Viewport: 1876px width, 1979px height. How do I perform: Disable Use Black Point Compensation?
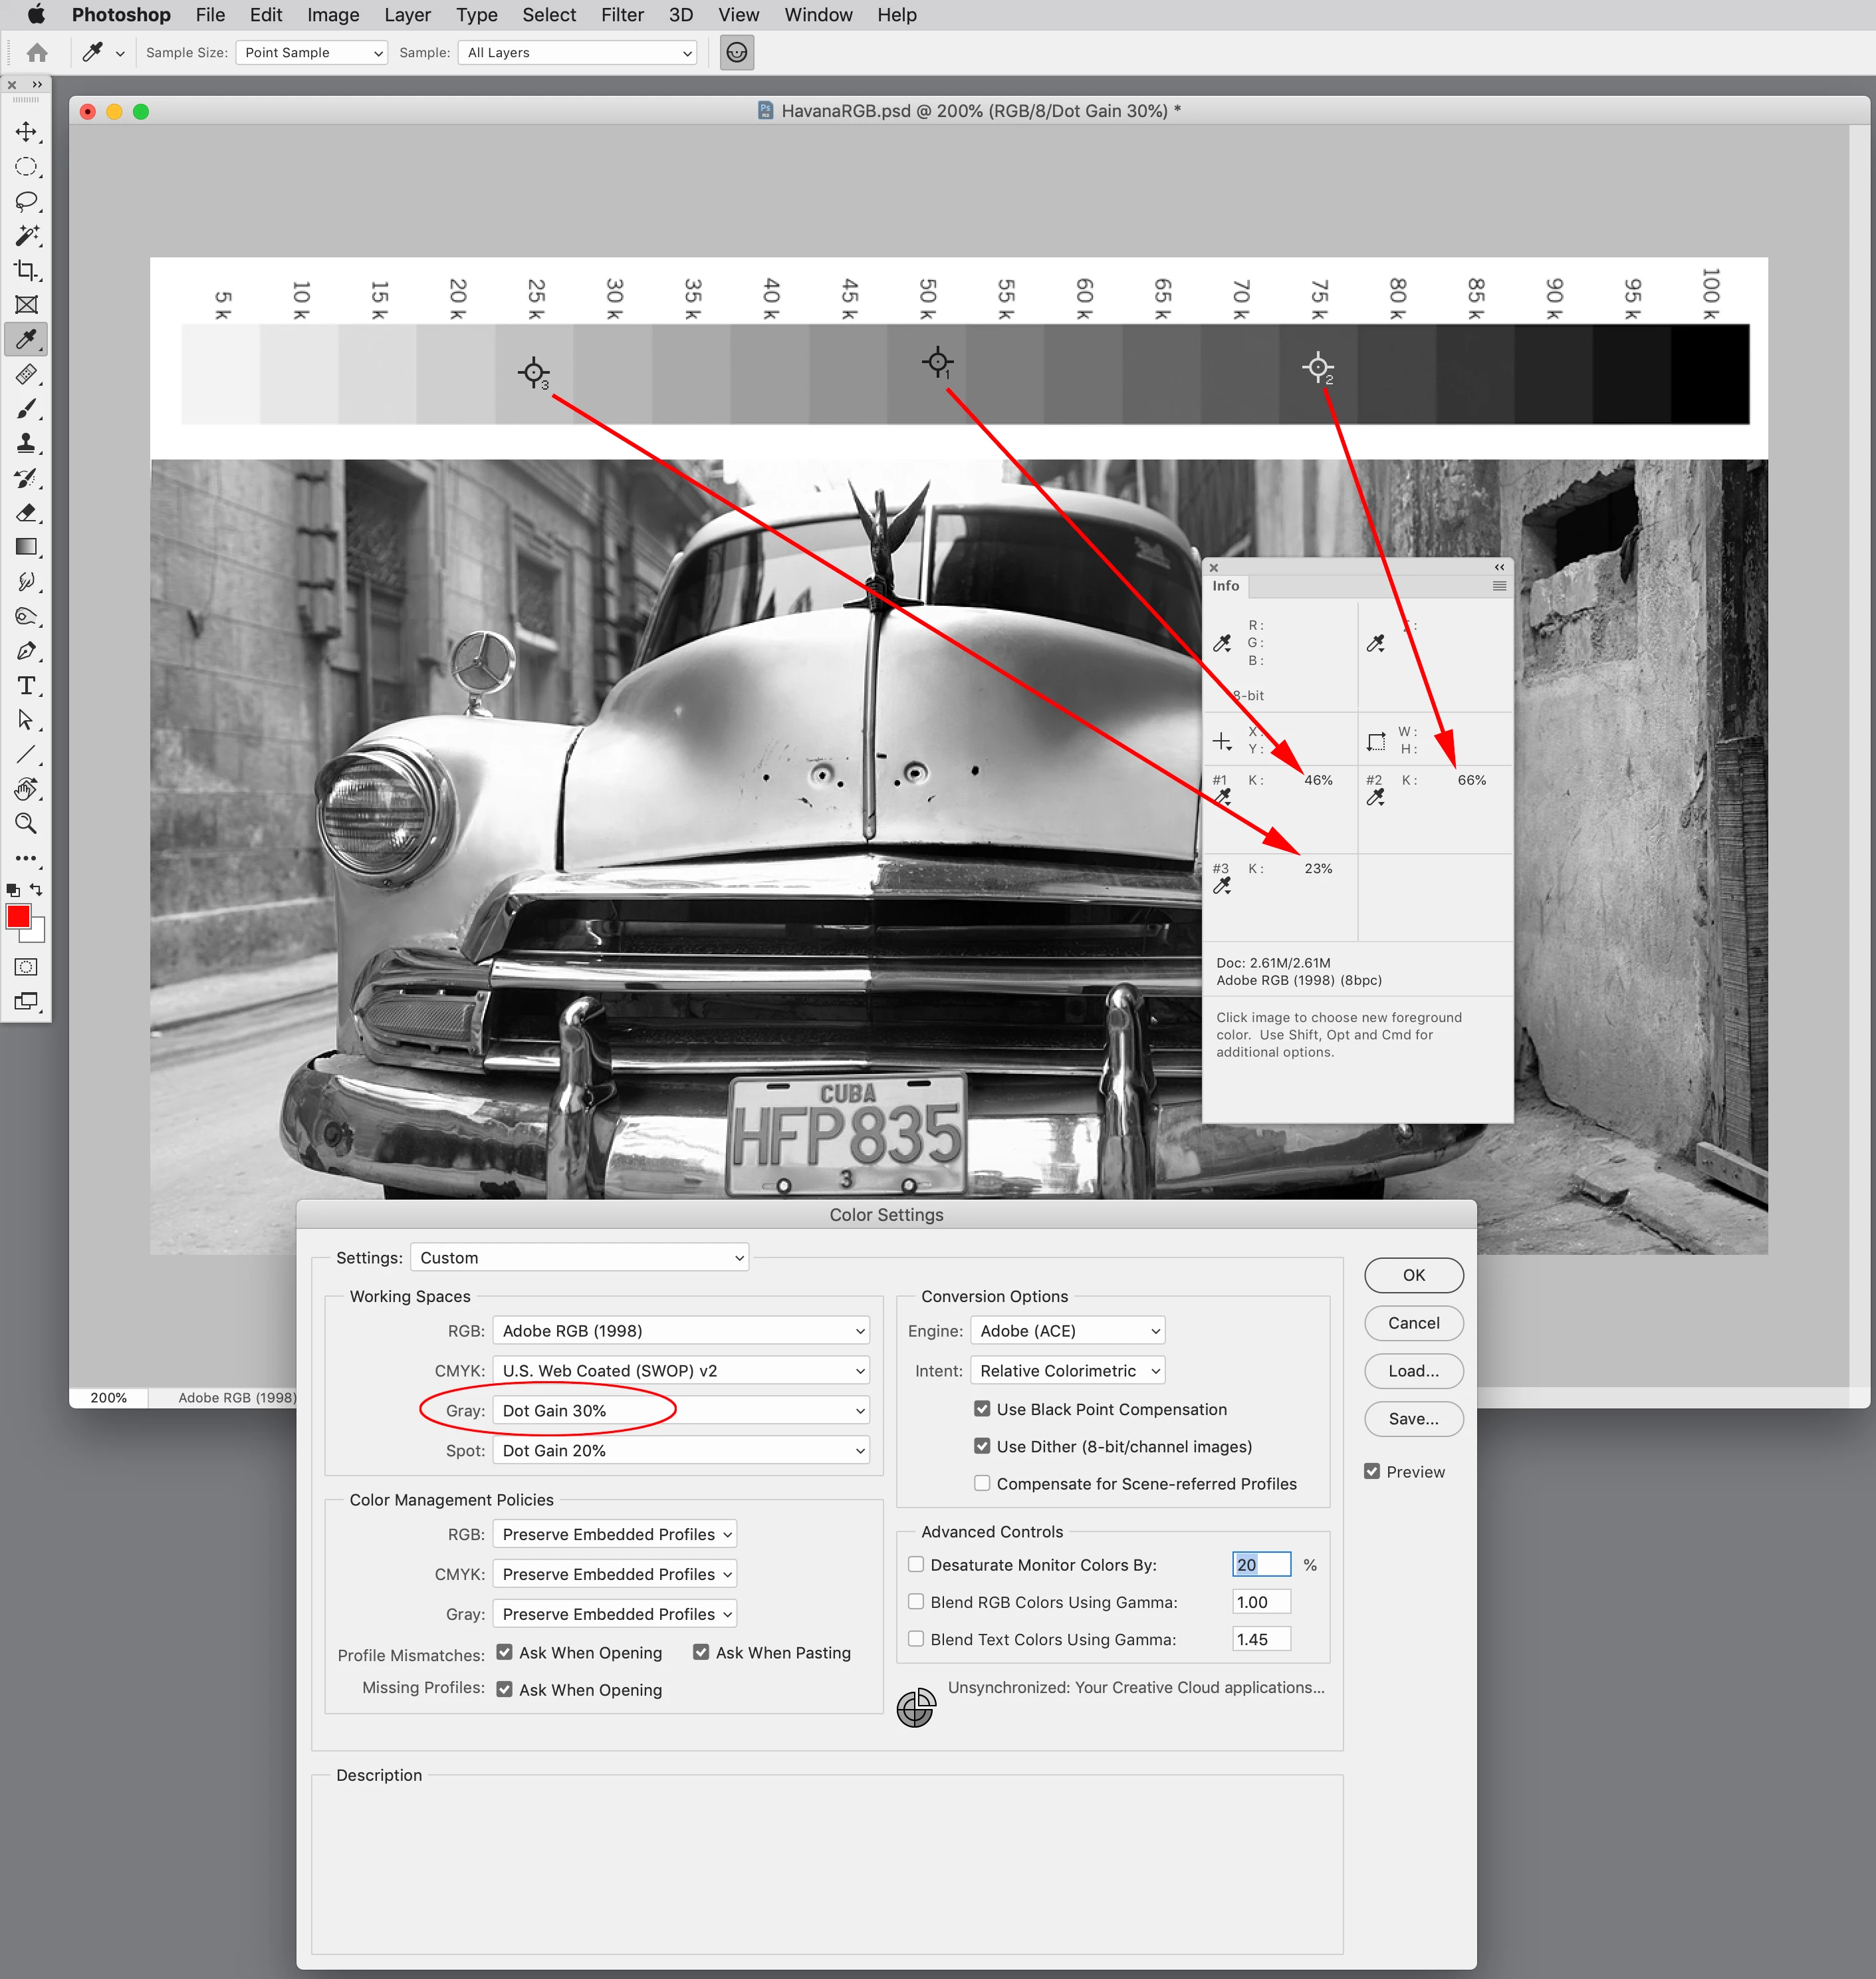[982, 1408]
